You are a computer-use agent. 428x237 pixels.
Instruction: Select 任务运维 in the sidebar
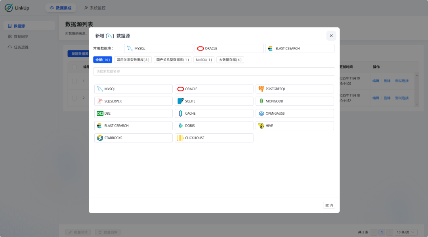pos(29,47)
